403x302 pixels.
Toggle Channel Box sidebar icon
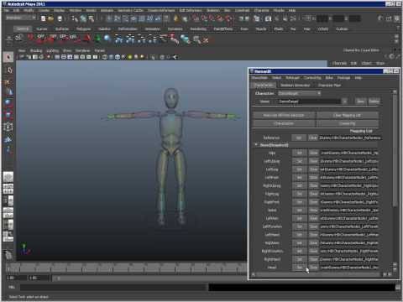[397, 18]
